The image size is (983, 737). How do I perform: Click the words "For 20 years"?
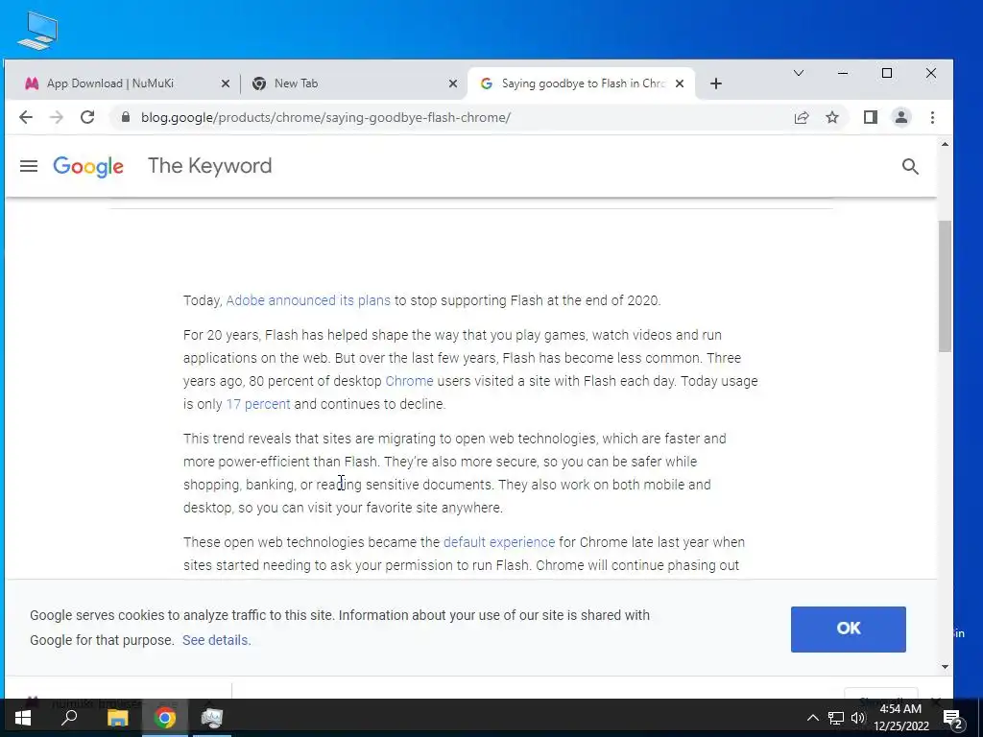tap(222, 335)
